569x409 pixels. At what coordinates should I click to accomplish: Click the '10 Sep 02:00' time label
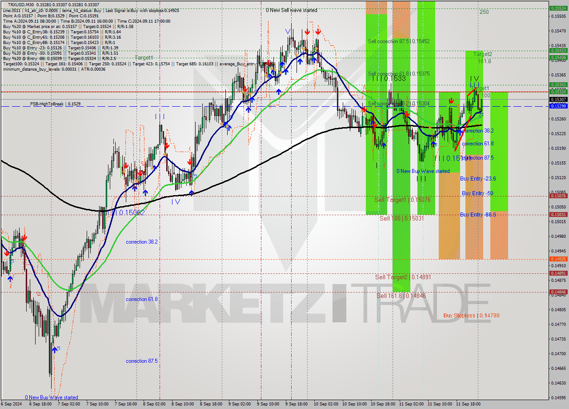pos(326,404)
